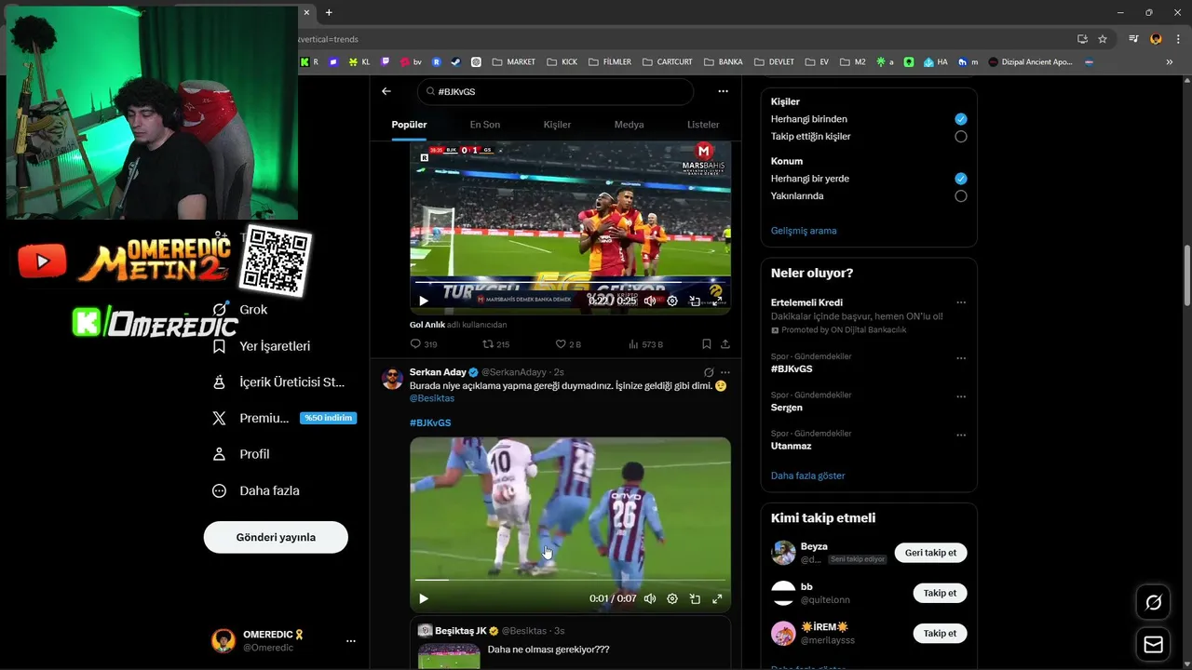Open settings gear on Serkan Aday video
This screenshot has width=1192, height=670.
click(672, 598)
